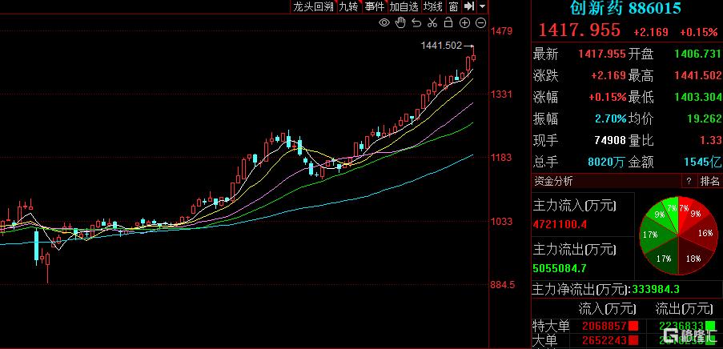Click the skip-to-end arrow toolbar icon
The height and width of the screenshot is (349, 723).
(x=469, y=6)
